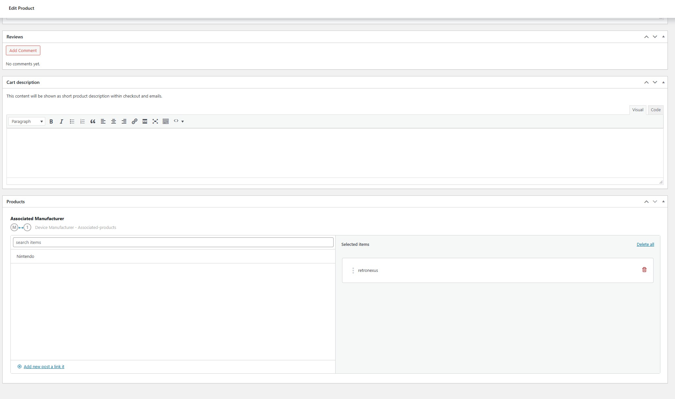Insert a numbered list
This screenshot has height=399, width=675.
click(x=82, y=121)
